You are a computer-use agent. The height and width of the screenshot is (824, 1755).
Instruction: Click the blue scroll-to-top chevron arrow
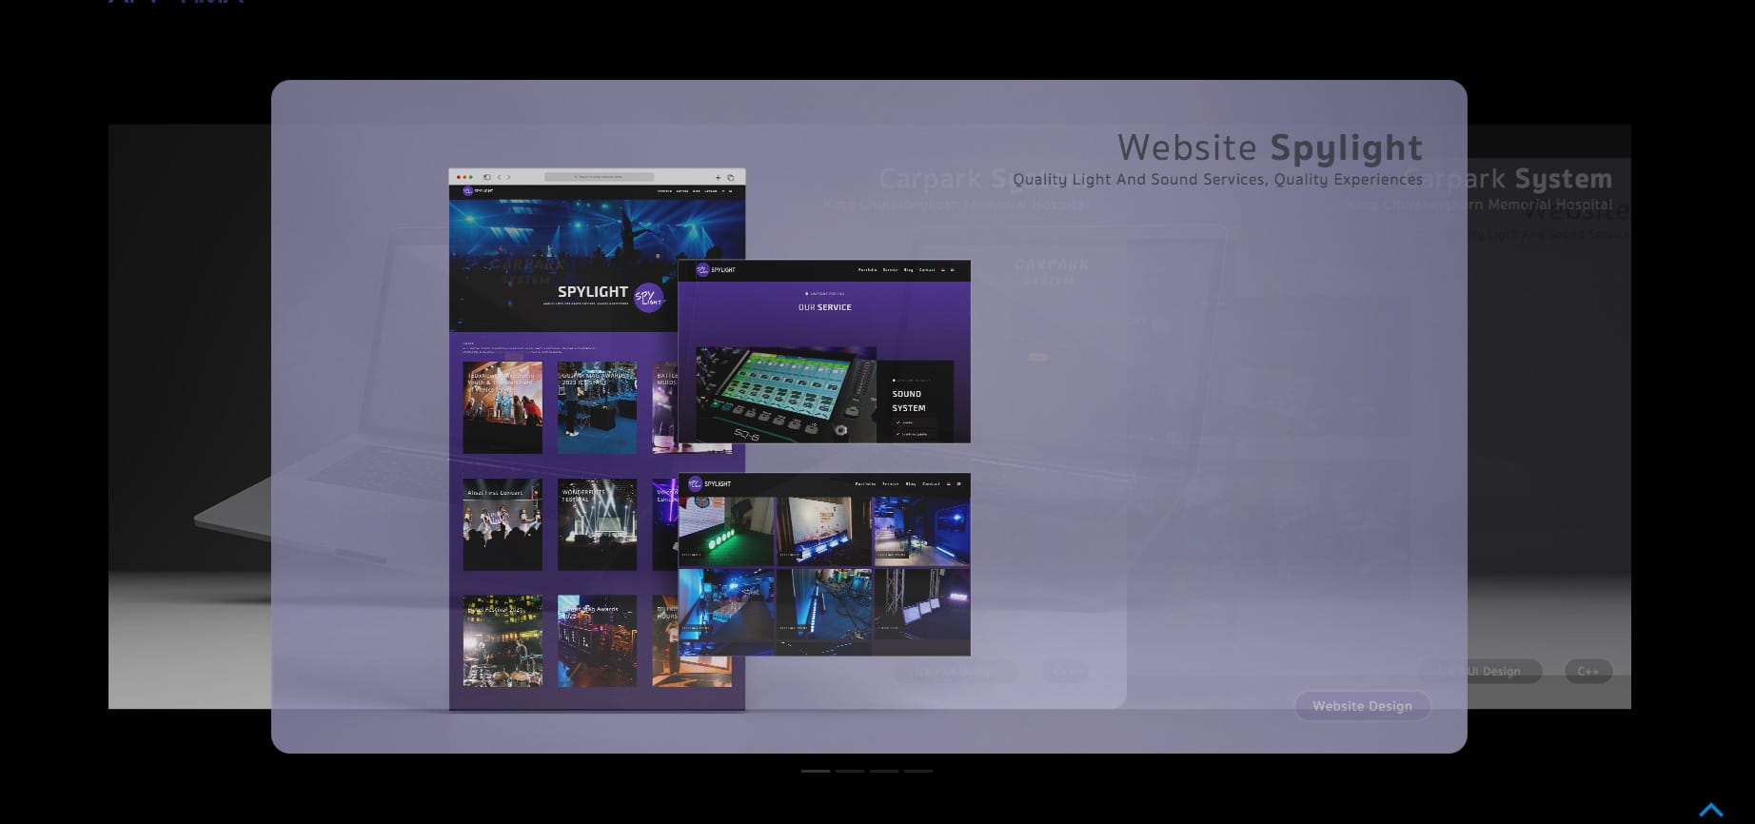coord(1710,810)
